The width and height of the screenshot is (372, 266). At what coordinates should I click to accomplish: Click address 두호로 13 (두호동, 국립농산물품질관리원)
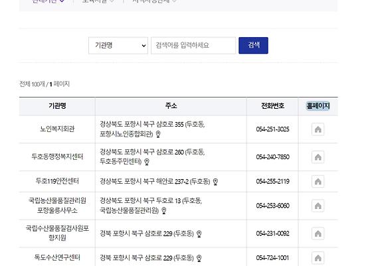pos(151,206)
